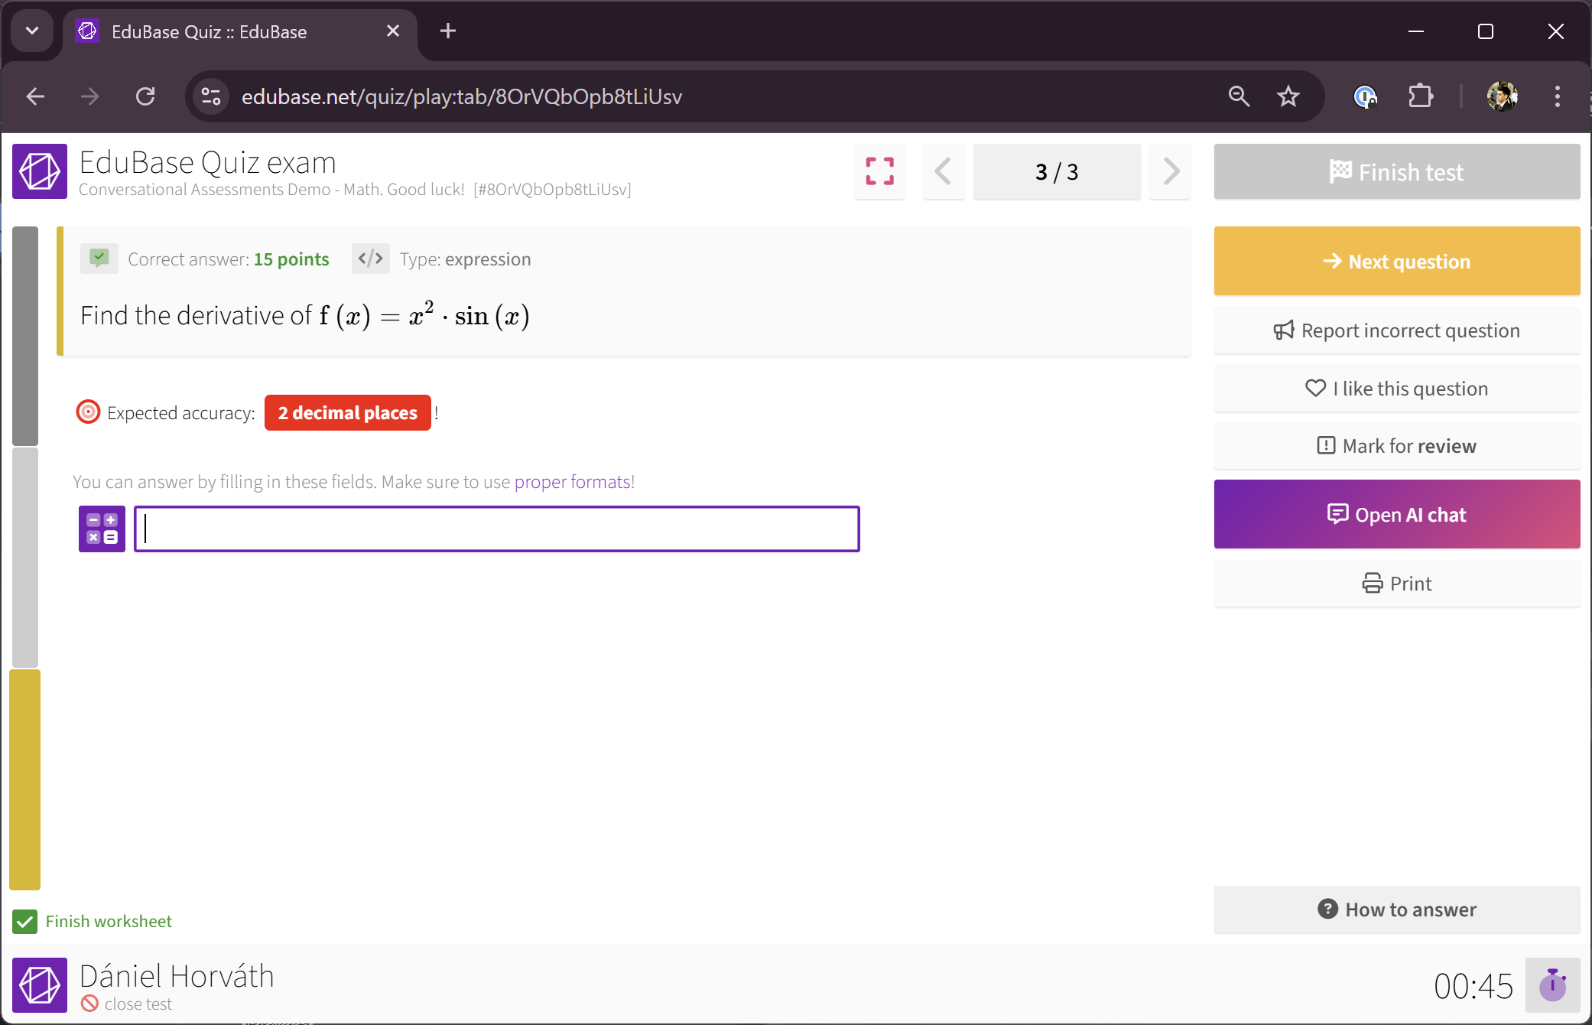
Task: Reload the quiz page
Action: [x=145, y=96]
